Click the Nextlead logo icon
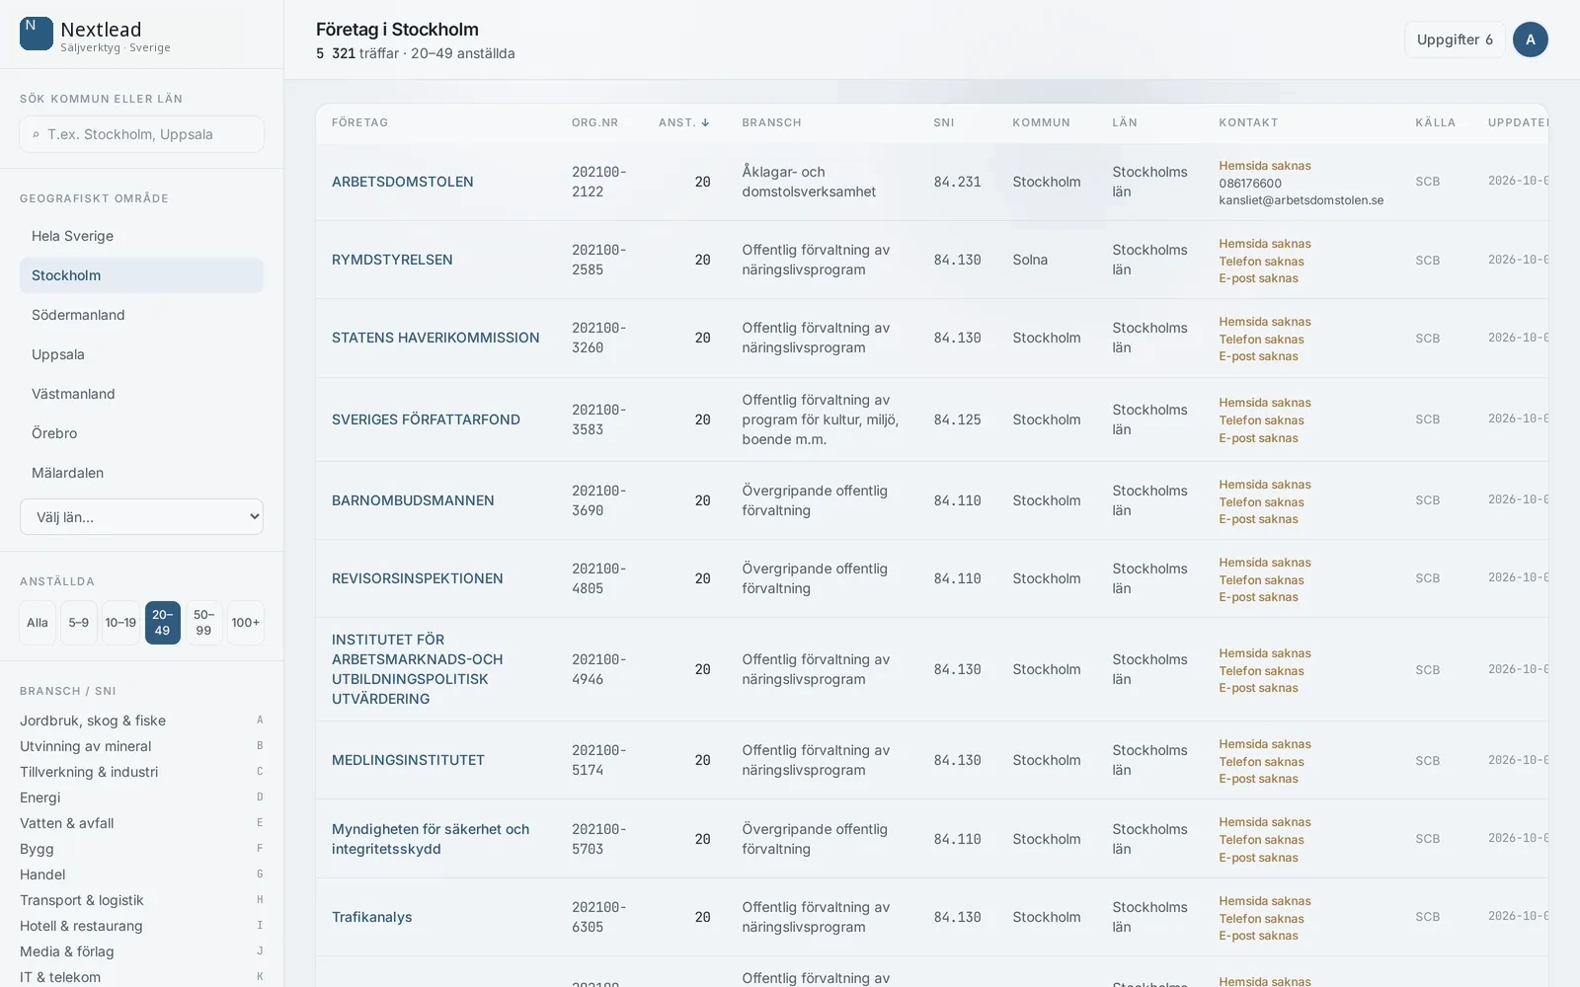 click(37, 34)
